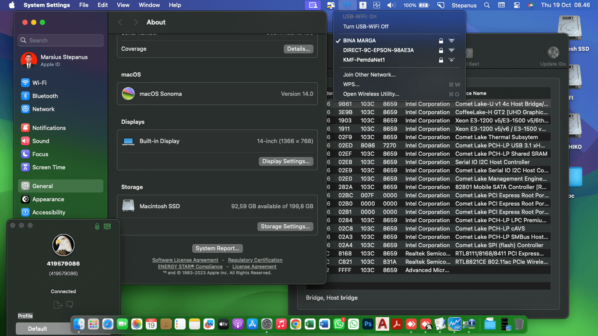Image resolution: width=598 pixels, height=336 pixels.
Task: Turn USB-WiFi Off
Action: click(366, 26)
